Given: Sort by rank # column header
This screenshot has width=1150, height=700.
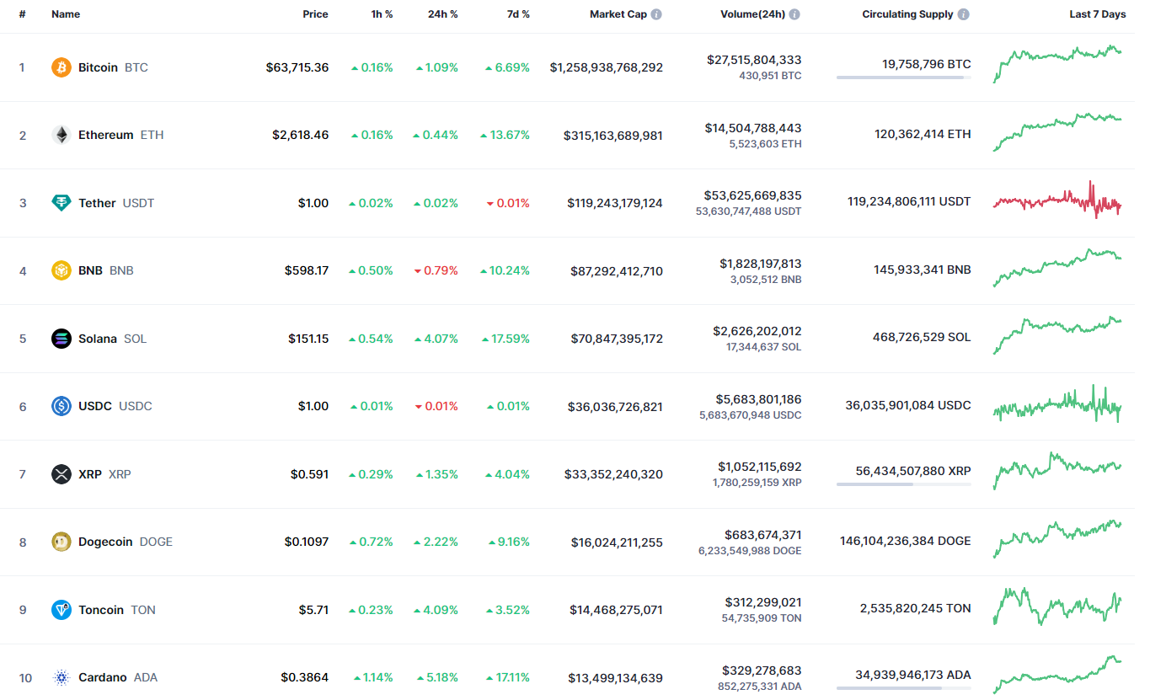Looking at the screenshot, I should pos(23,14).
